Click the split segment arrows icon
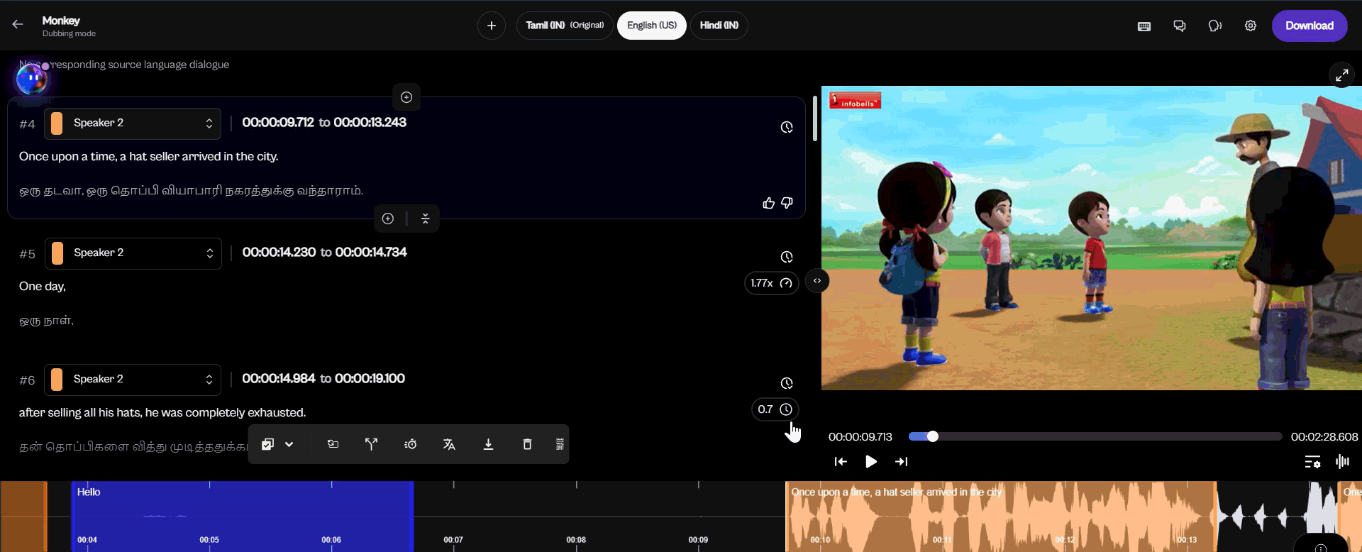Screen dimensions: 1362x552 tap(371, 444)
